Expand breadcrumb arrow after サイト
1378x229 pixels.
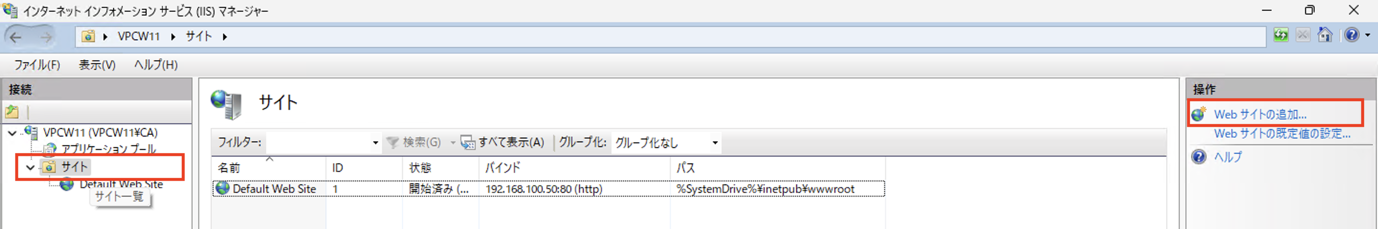click(x=225, y=37)
